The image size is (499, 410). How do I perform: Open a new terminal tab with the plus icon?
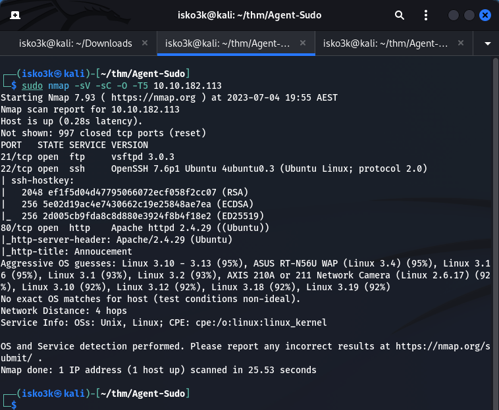click(x=14, y=14)
